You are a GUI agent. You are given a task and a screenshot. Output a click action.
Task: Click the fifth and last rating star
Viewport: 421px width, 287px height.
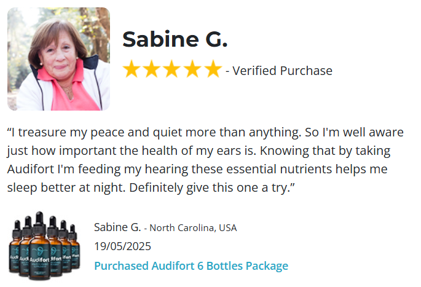(x=213, y=69)
